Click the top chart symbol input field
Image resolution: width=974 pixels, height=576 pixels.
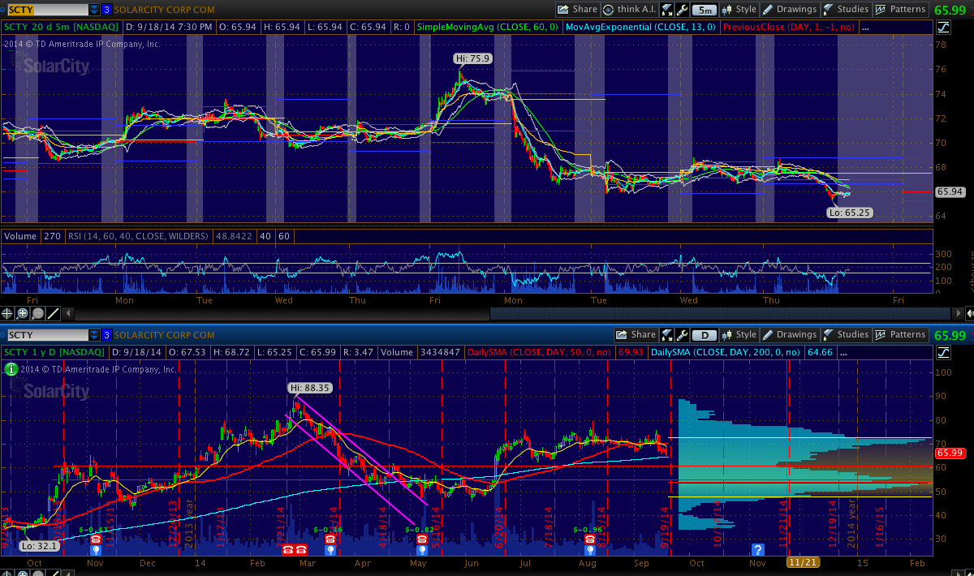[x=45, y=10]
